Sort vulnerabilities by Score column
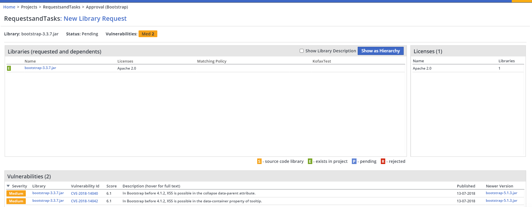Viewport: 532px width, 207px height. (x=111, y=186)
